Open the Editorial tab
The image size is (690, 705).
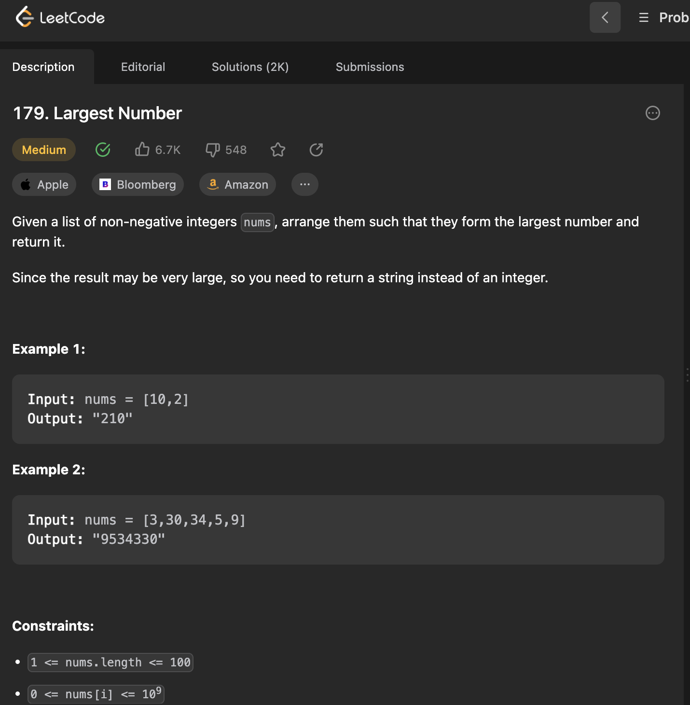pos(143,67)
